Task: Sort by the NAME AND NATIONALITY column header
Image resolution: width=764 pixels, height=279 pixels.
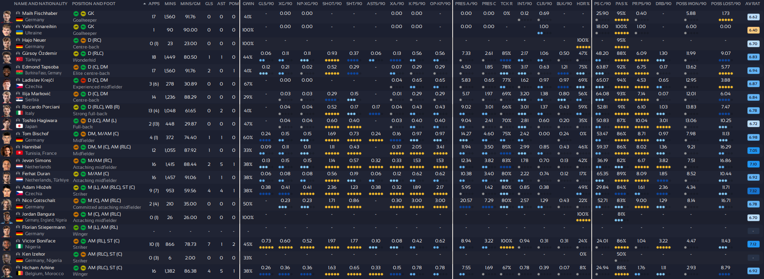Action: [41, 4]
